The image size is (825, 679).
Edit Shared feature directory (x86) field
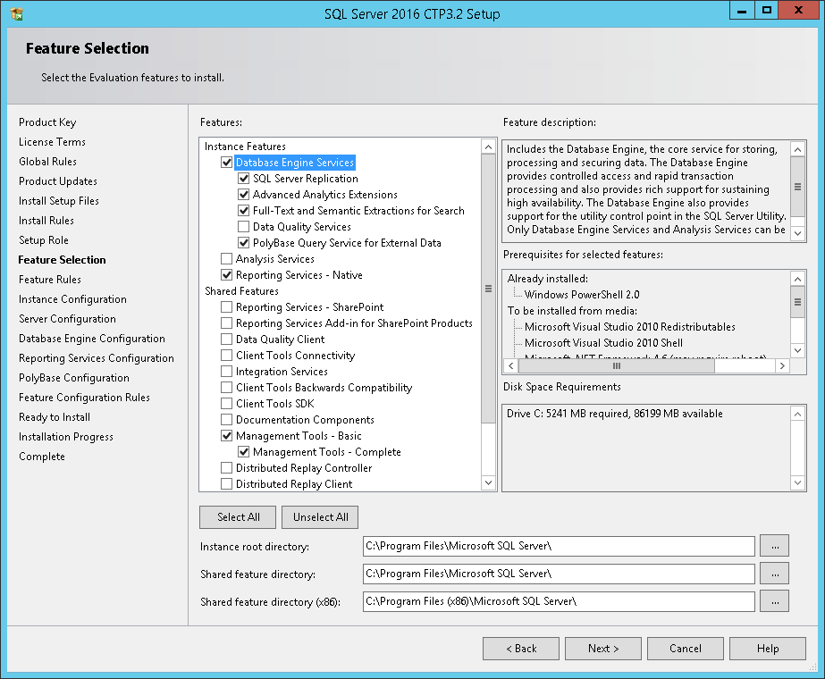559,601
